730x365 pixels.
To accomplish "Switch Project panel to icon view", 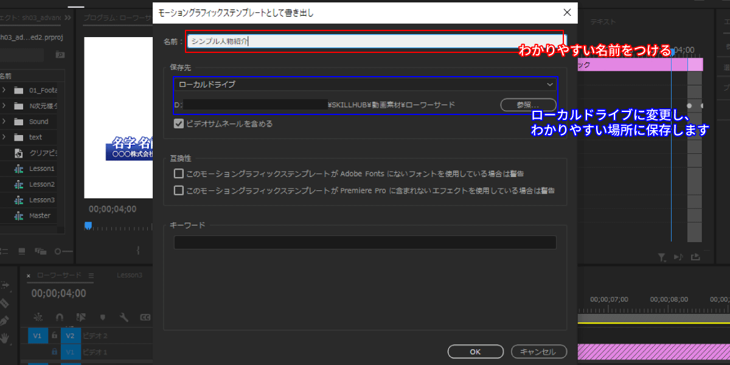I will (x=22, y=251).
